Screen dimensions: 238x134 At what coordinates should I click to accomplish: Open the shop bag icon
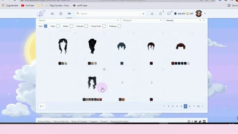pyautogui.click(x=61, y=13)
